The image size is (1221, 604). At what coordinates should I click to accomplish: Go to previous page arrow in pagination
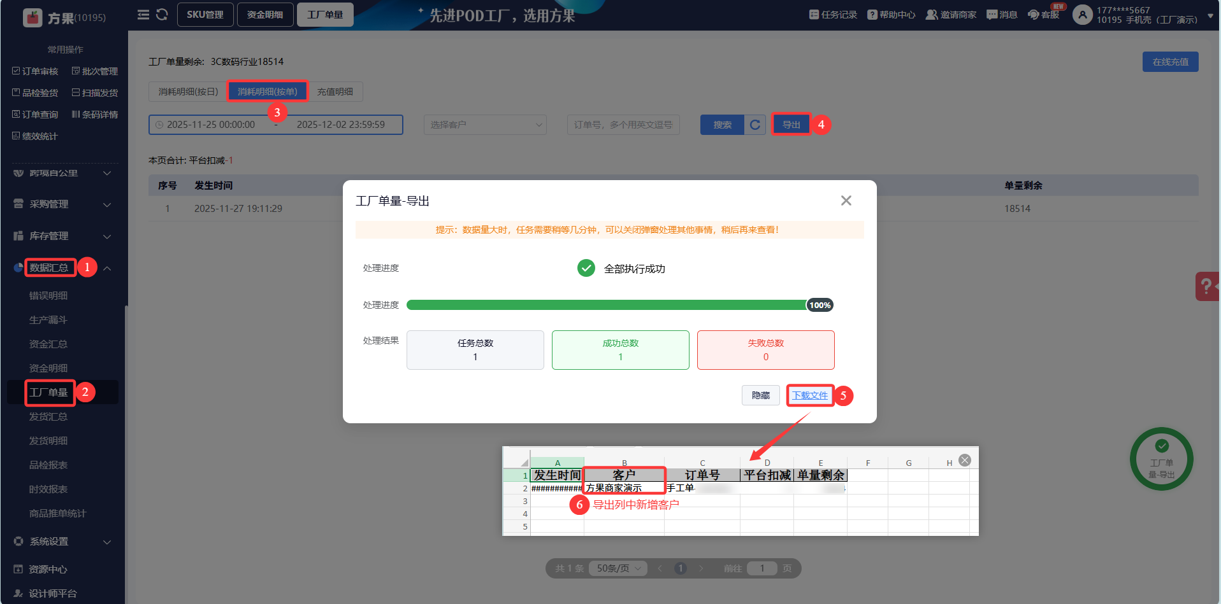pyautogui.click(x=660, y=568)
